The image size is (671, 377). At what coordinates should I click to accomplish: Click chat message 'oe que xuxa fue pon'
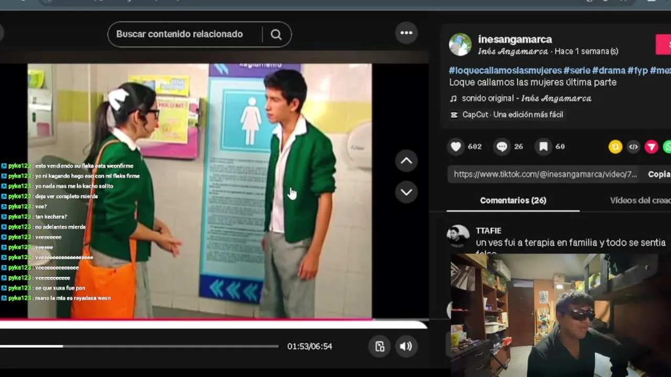coord(60,288)
